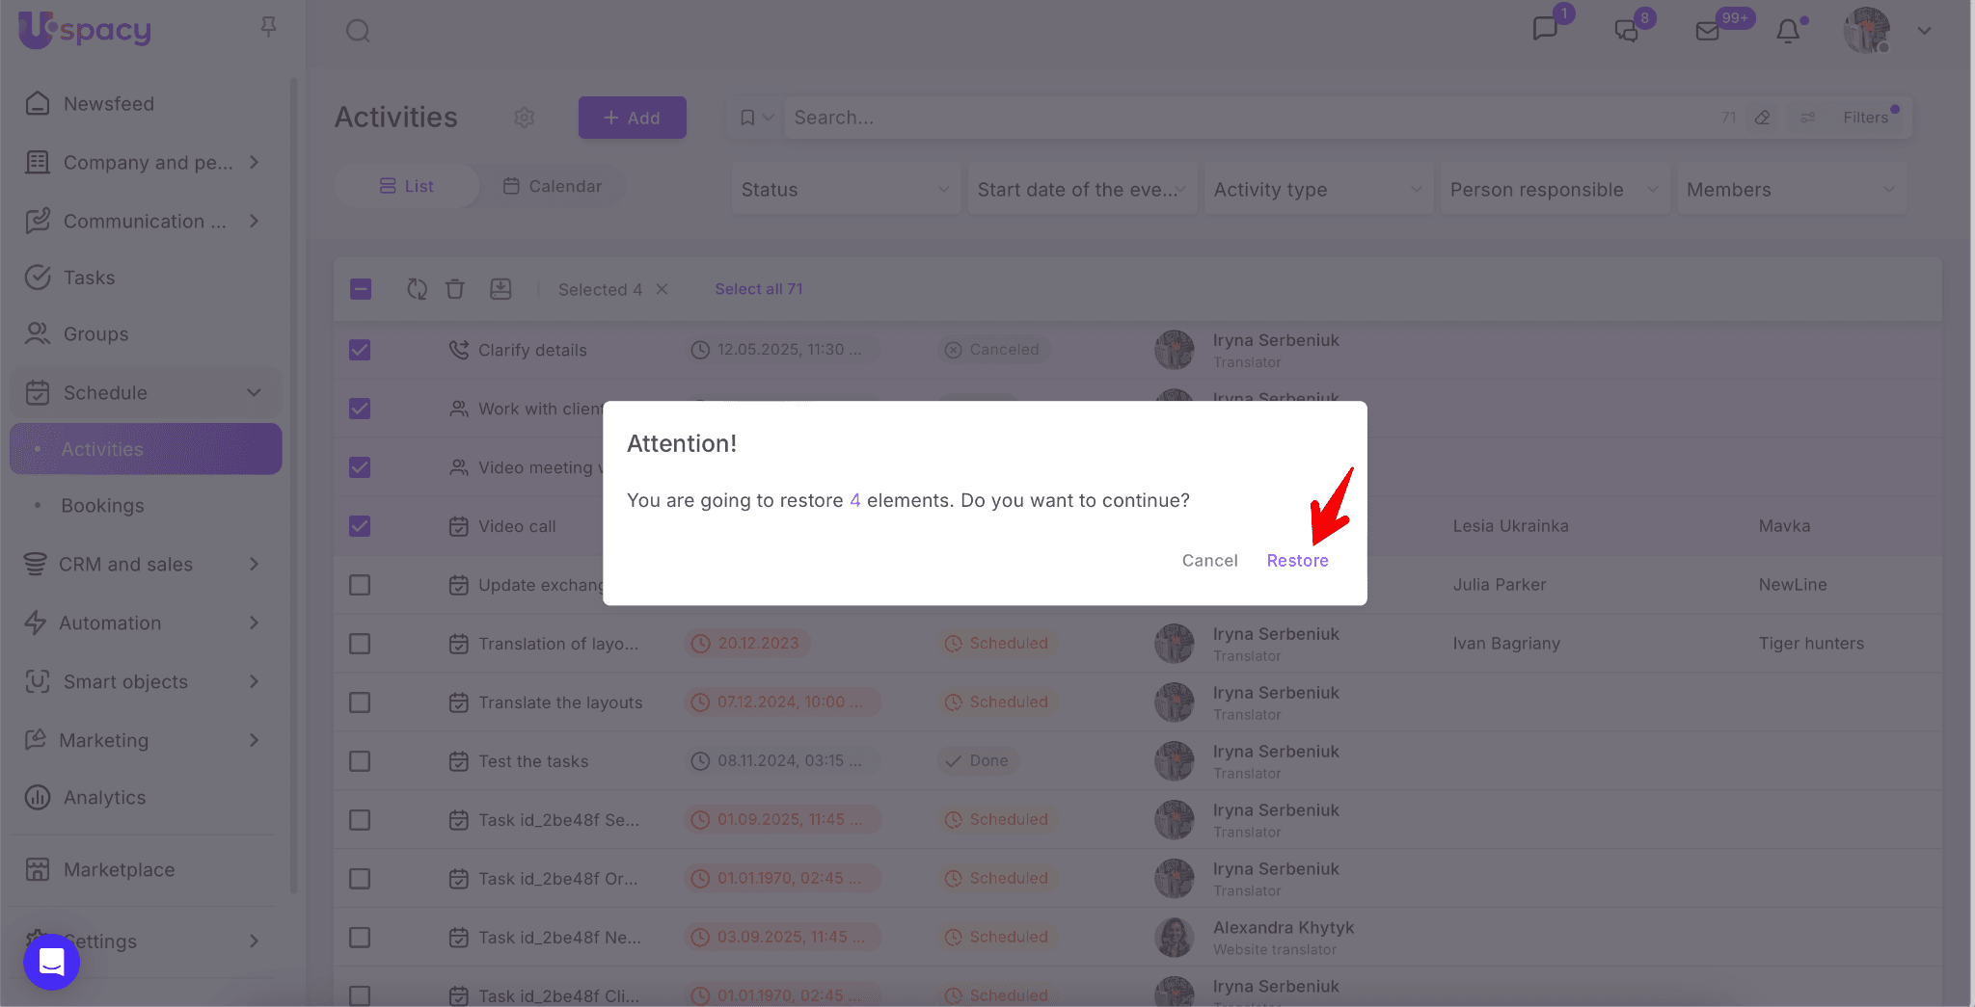Open the Members filter dropdown

pos(1792,189)
